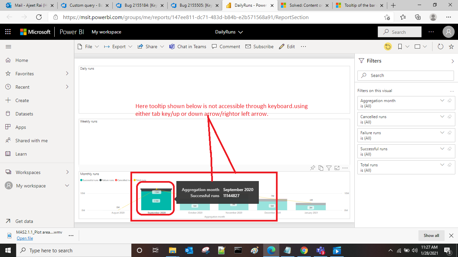458x257 pixels.
Task: Open the Export dropdown menu
Action: 118,47
